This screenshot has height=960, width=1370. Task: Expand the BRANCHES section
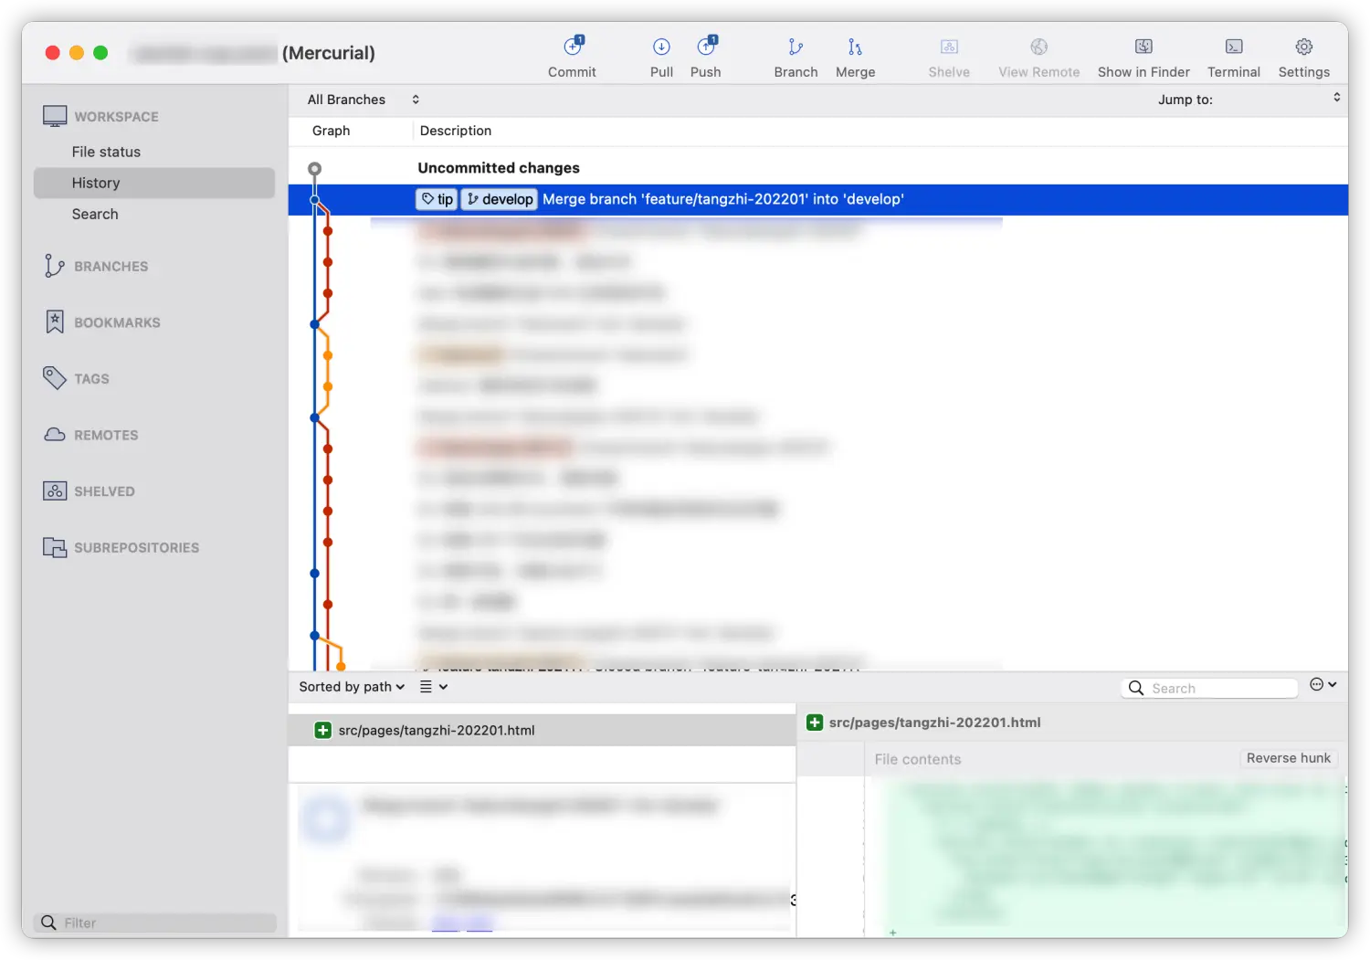point(111,267)
